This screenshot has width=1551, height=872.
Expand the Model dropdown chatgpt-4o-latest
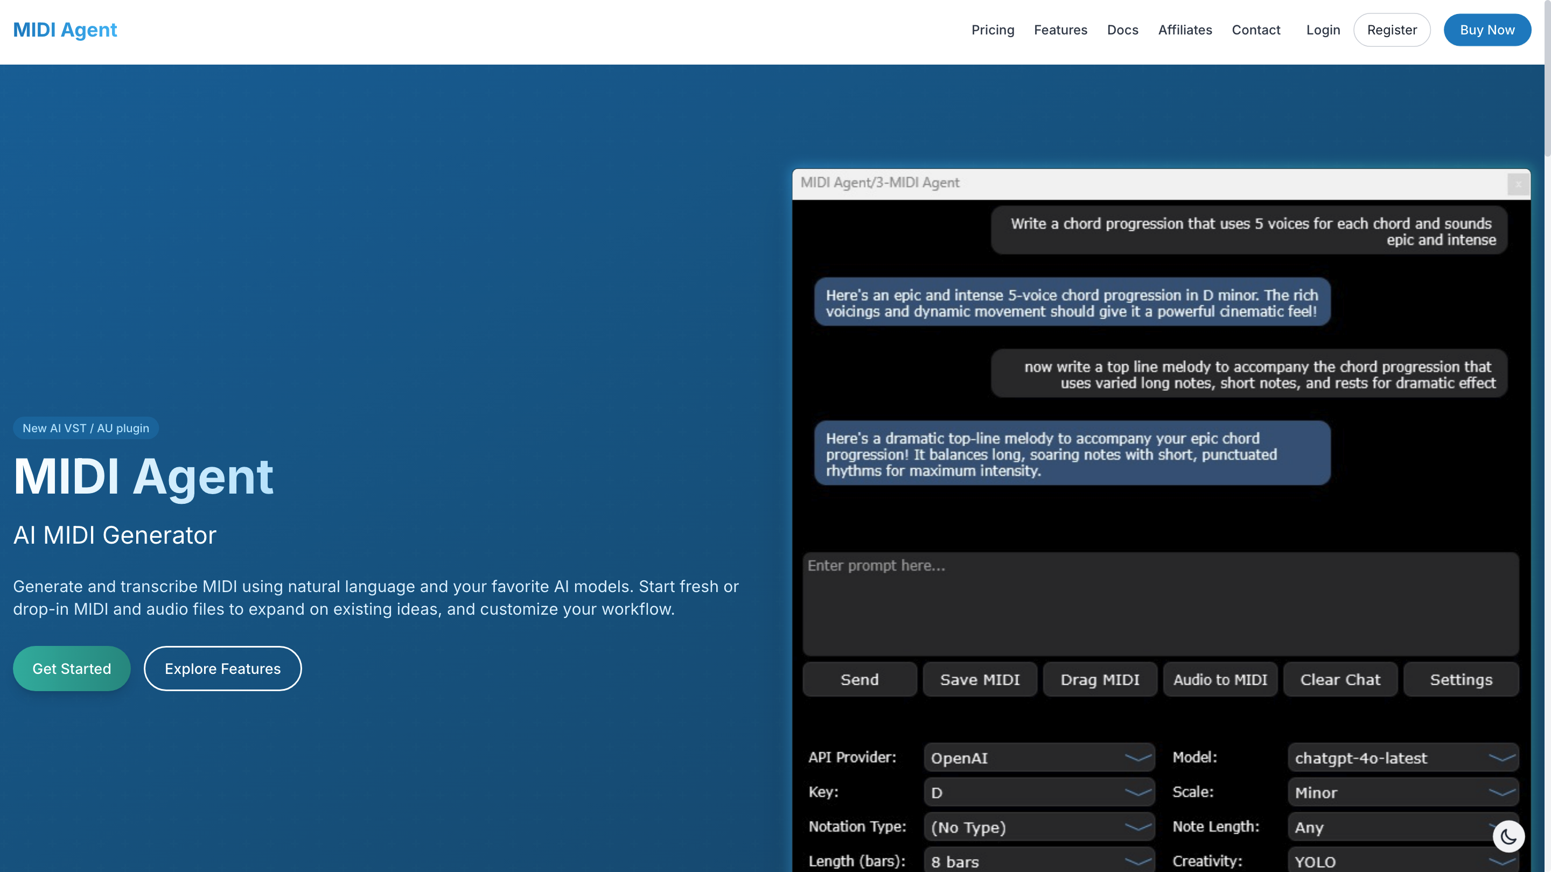pos(1402,758)
